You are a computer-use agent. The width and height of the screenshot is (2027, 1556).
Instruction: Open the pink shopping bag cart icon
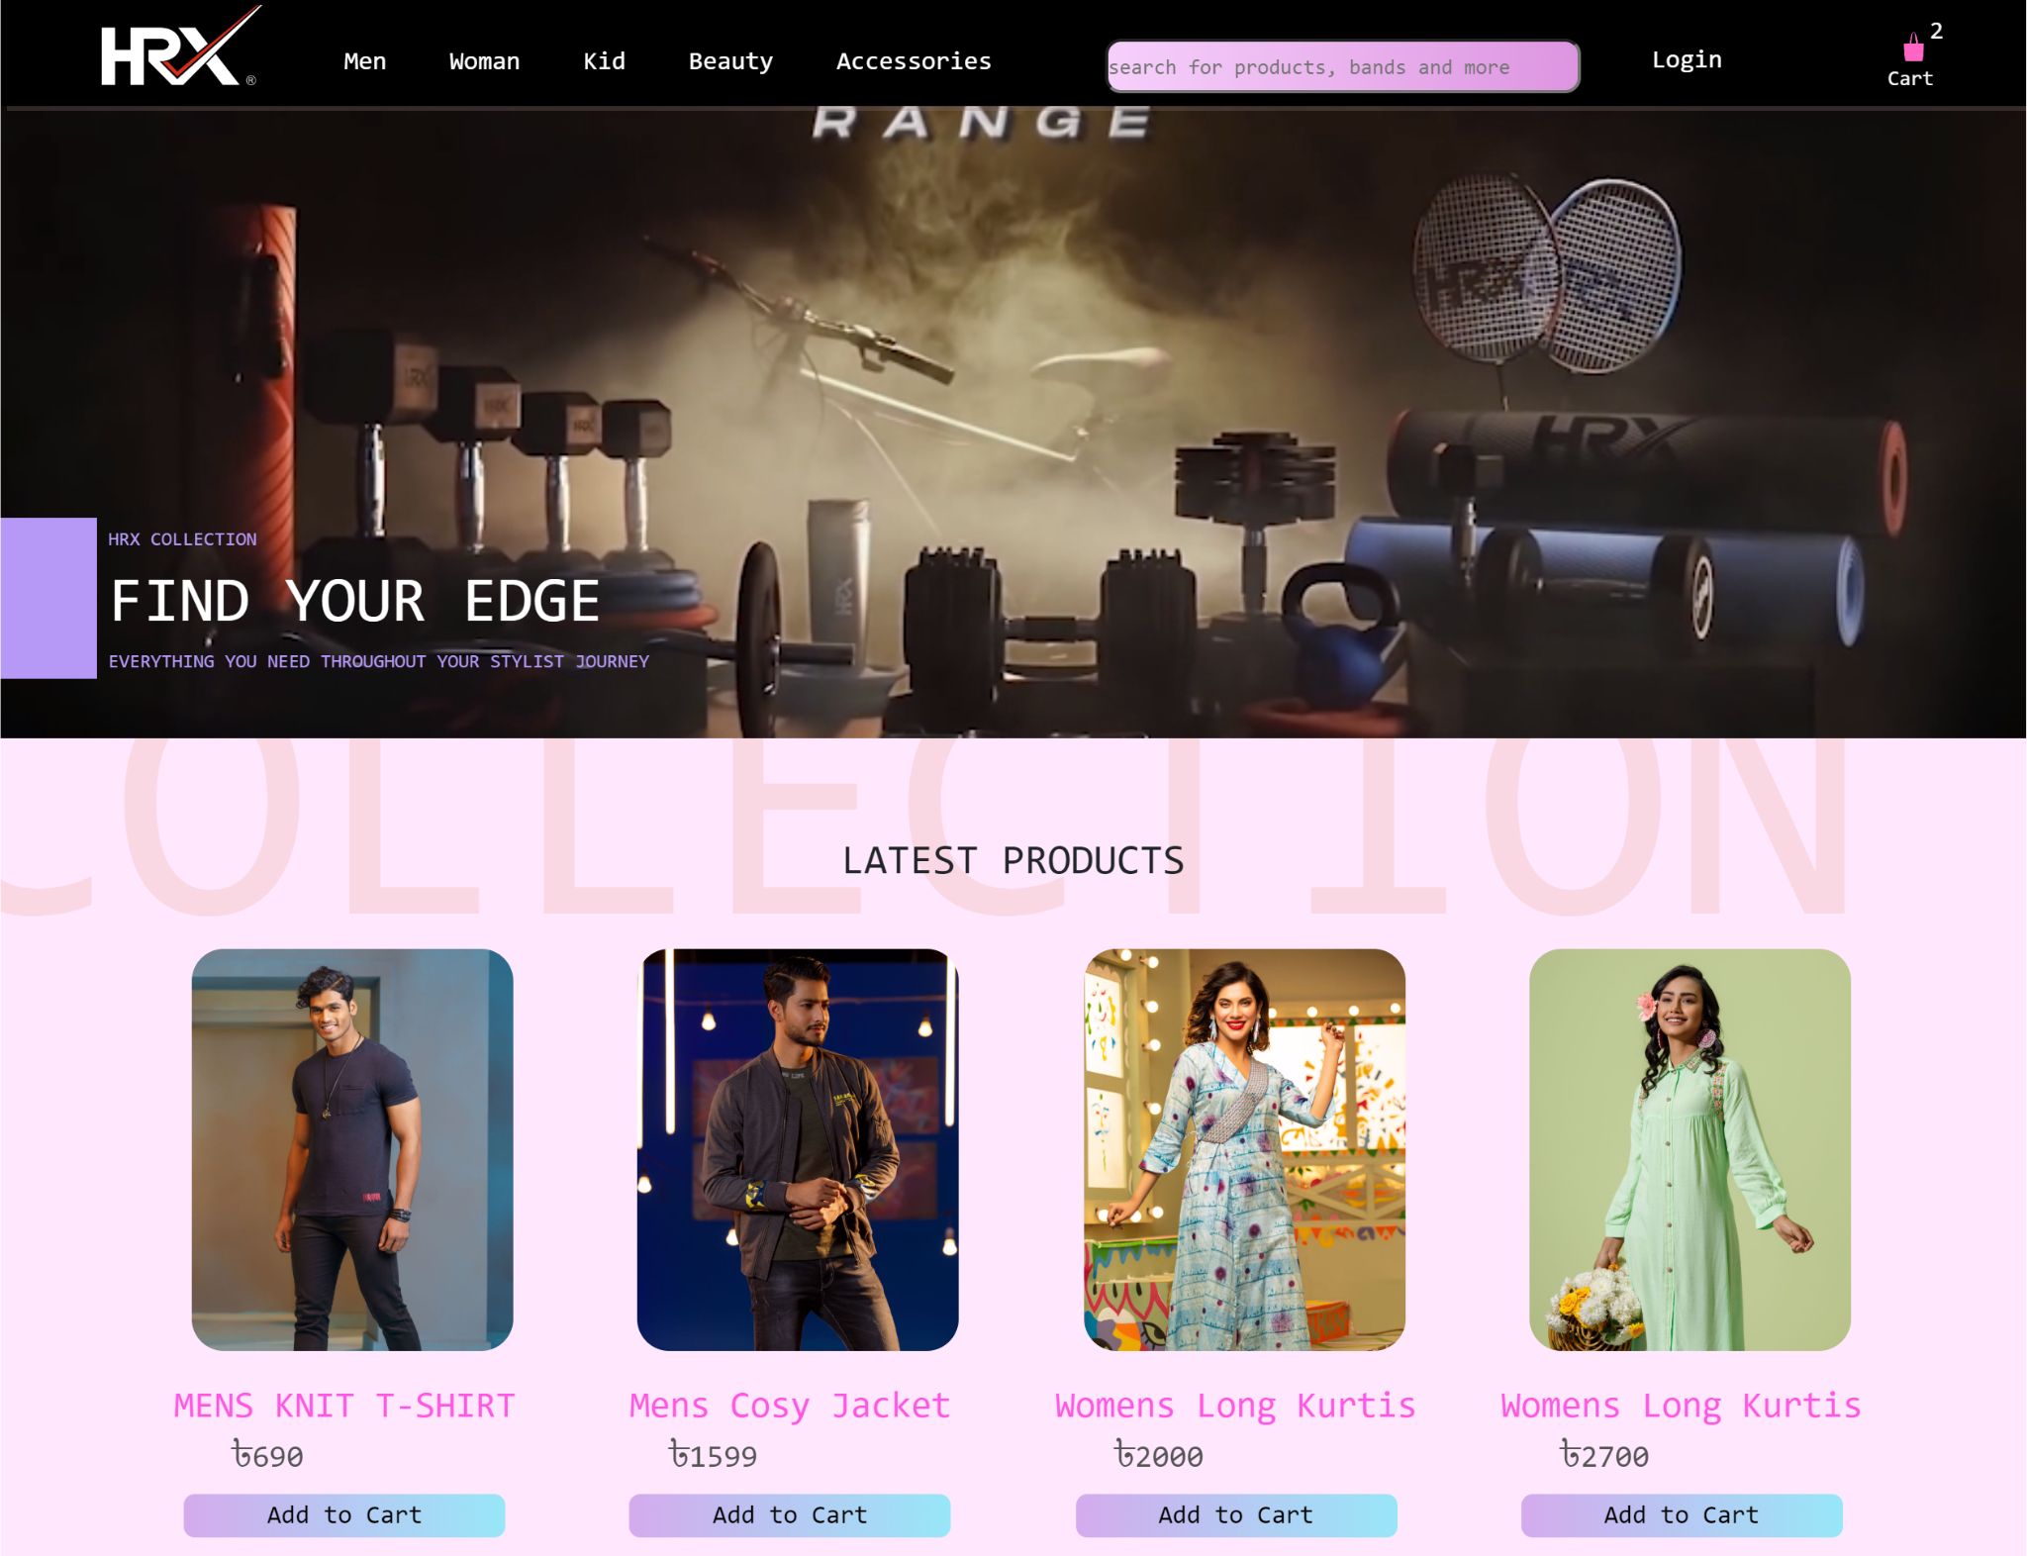pos(1913,48)
